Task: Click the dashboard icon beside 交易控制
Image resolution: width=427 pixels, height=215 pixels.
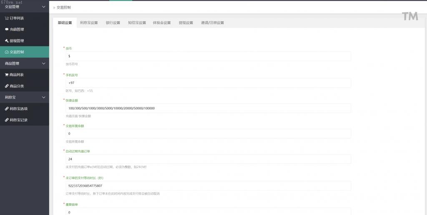Action: pyautogui.click(x=7, y=52)
